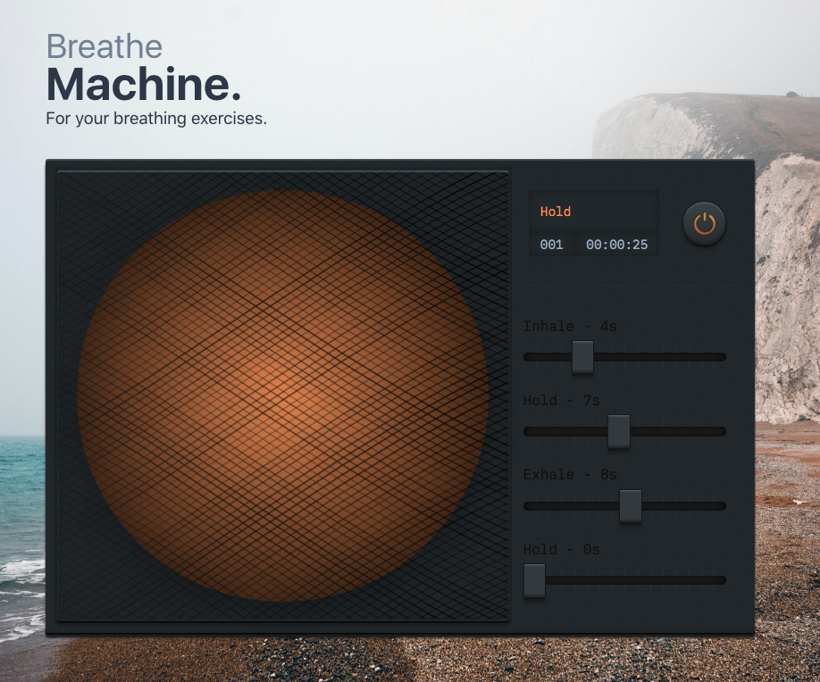The image size is (820, 682).
Task: Click the Inhale slider track right of its handle
Action: coord(661,357)
